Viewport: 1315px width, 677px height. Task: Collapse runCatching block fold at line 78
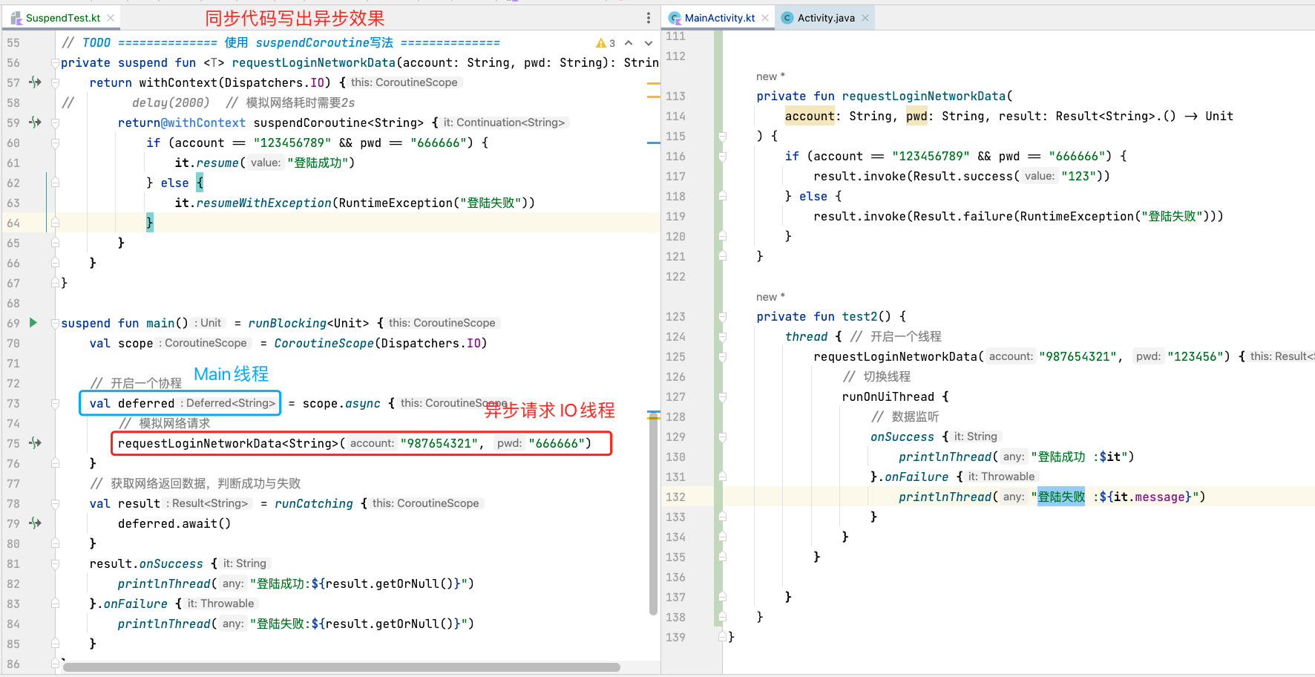point(55,503)
